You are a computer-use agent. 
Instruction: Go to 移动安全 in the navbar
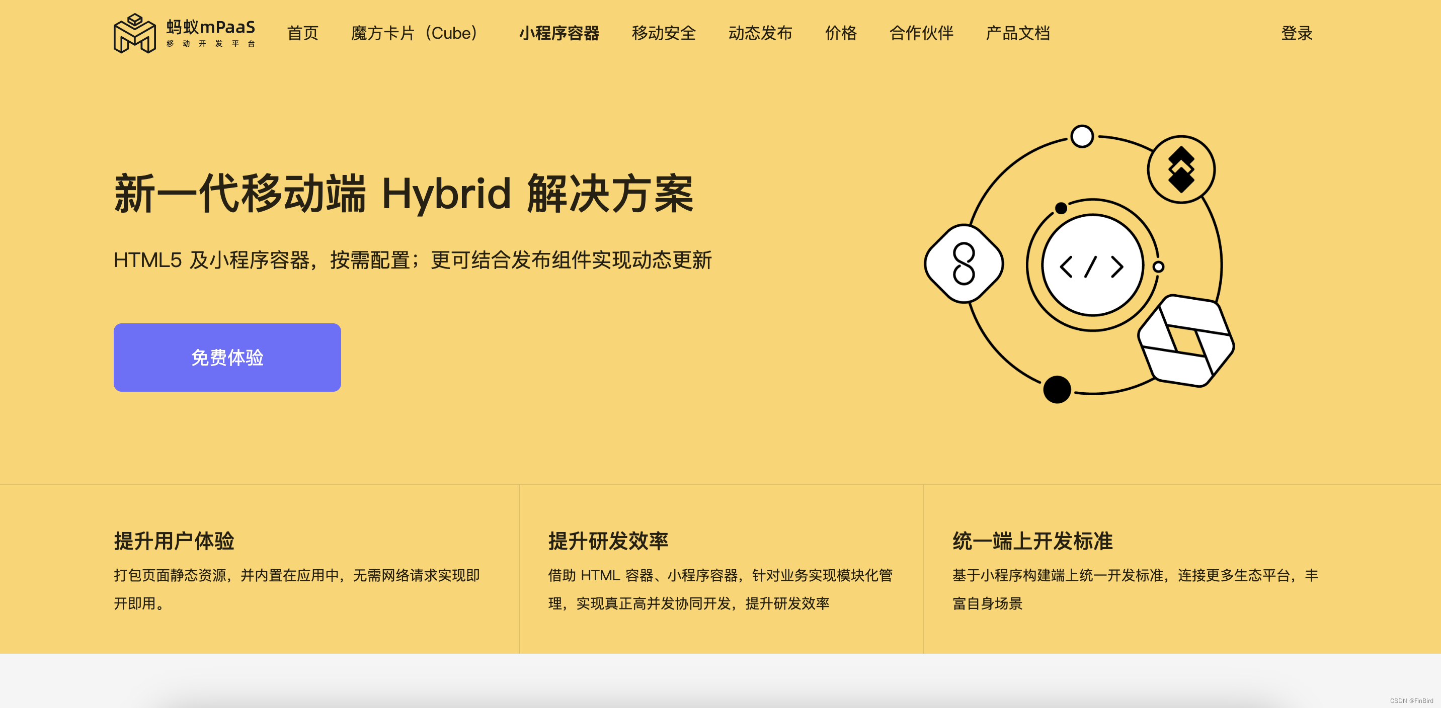click(x=664, y=34)
